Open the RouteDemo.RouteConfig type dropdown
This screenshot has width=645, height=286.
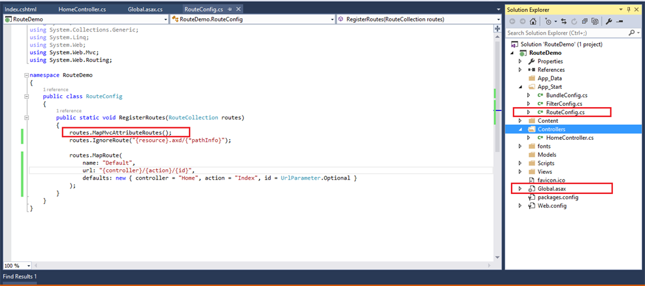click(x=332, y=20)
